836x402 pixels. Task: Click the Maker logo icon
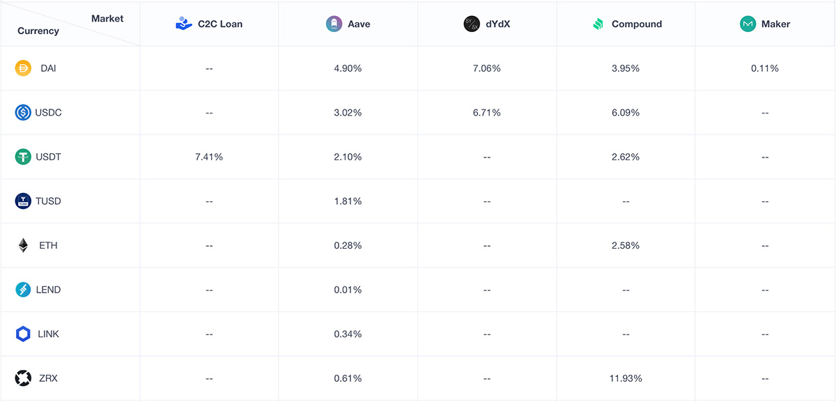748,24
